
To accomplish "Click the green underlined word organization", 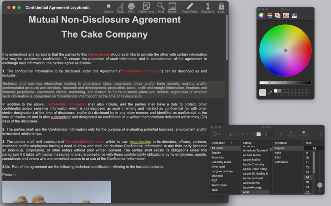I will [140, 142].
